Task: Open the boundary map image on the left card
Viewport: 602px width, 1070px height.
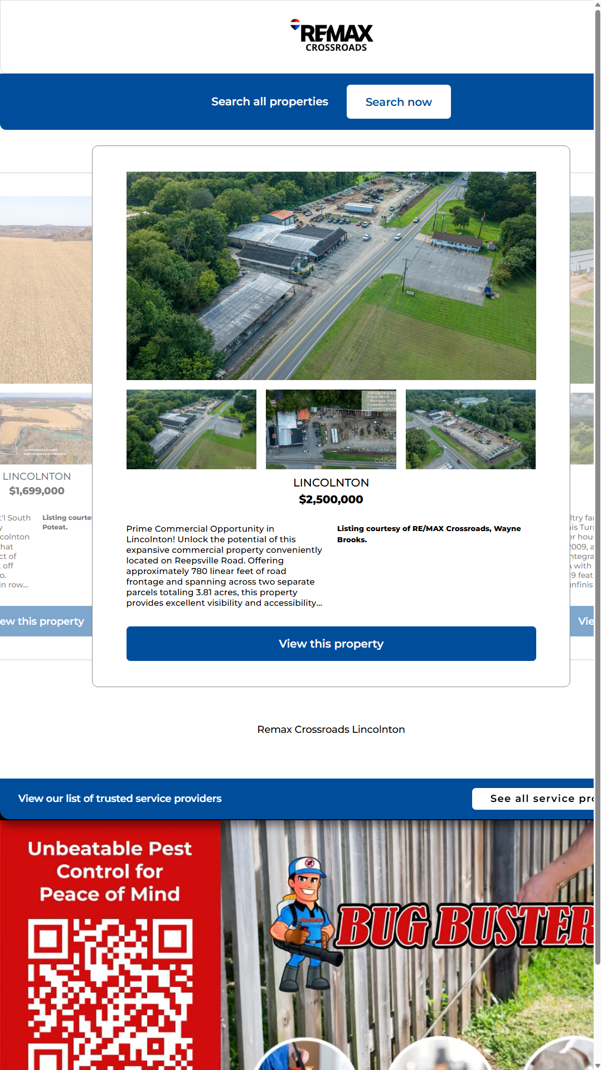Action: [46, 429]
